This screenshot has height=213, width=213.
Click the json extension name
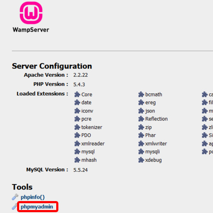[x=150, y=111]
